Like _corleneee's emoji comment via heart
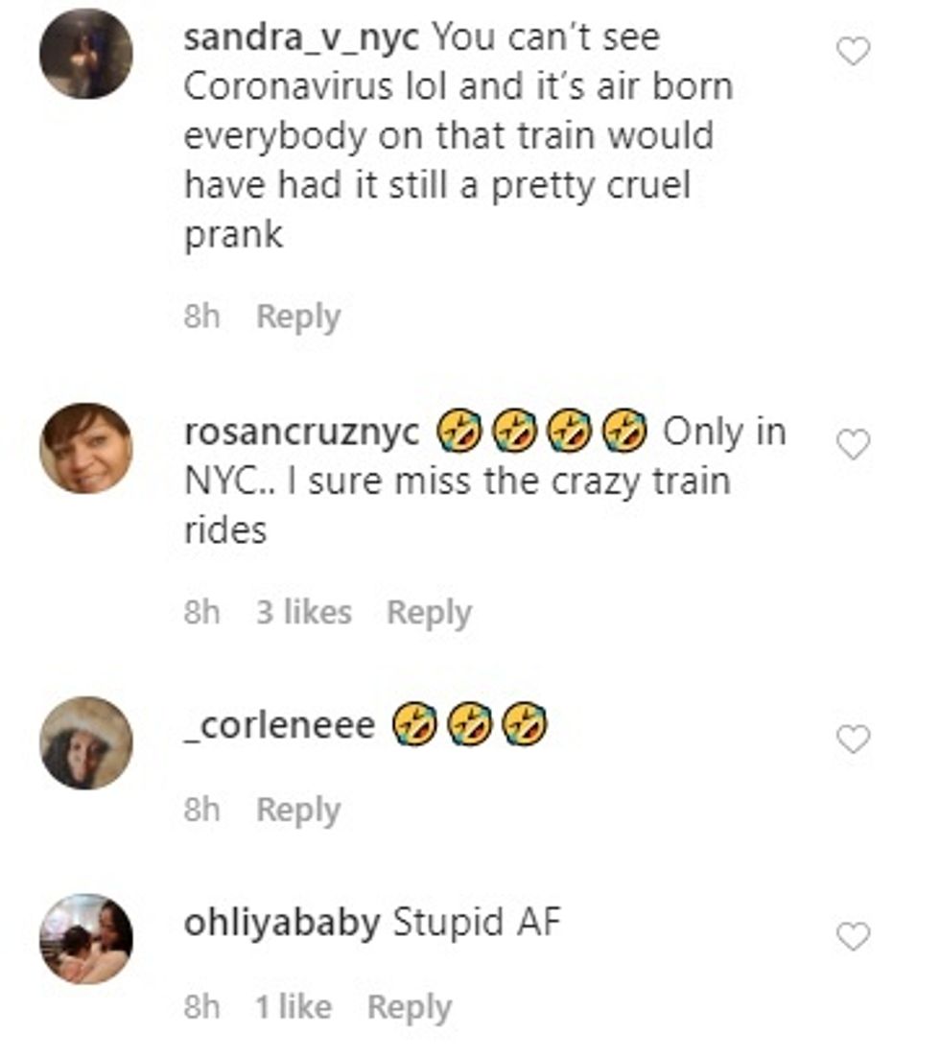 pos(853,739)
